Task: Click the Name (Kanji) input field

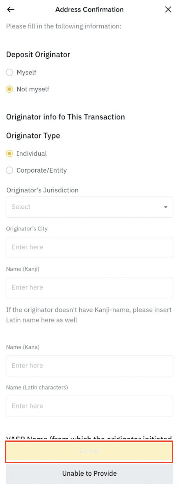Action: (x=89, y=288)
